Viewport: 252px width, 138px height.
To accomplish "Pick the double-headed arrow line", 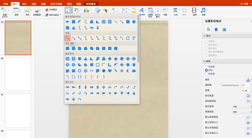I will point(79,38).
